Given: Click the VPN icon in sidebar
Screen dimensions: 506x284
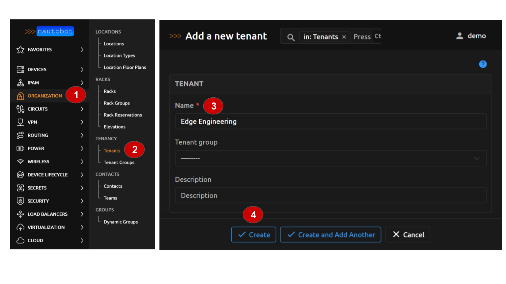Looking at the screenshot, I should pyautogui.click(x=20, y=122).
